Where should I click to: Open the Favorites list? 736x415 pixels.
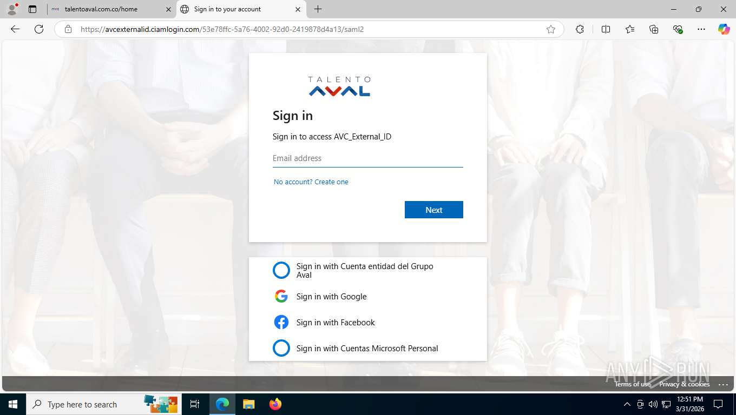coord(630,29)
